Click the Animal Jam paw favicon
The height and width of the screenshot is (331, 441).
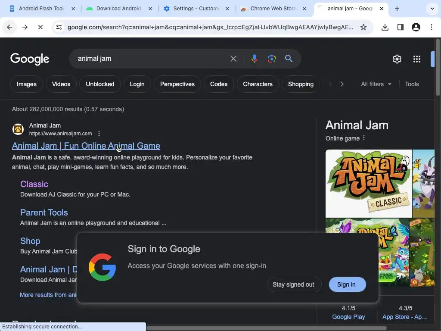click(x=18, y=129)
